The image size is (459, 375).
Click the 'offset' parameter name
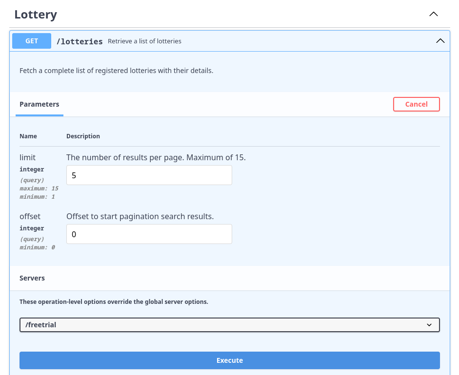coord(30,217)
